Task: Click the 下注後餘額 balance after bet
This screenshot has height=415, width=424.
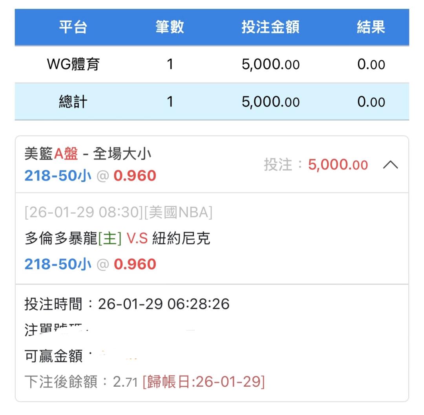Action: pyautogui.click(x=81, y=382)
